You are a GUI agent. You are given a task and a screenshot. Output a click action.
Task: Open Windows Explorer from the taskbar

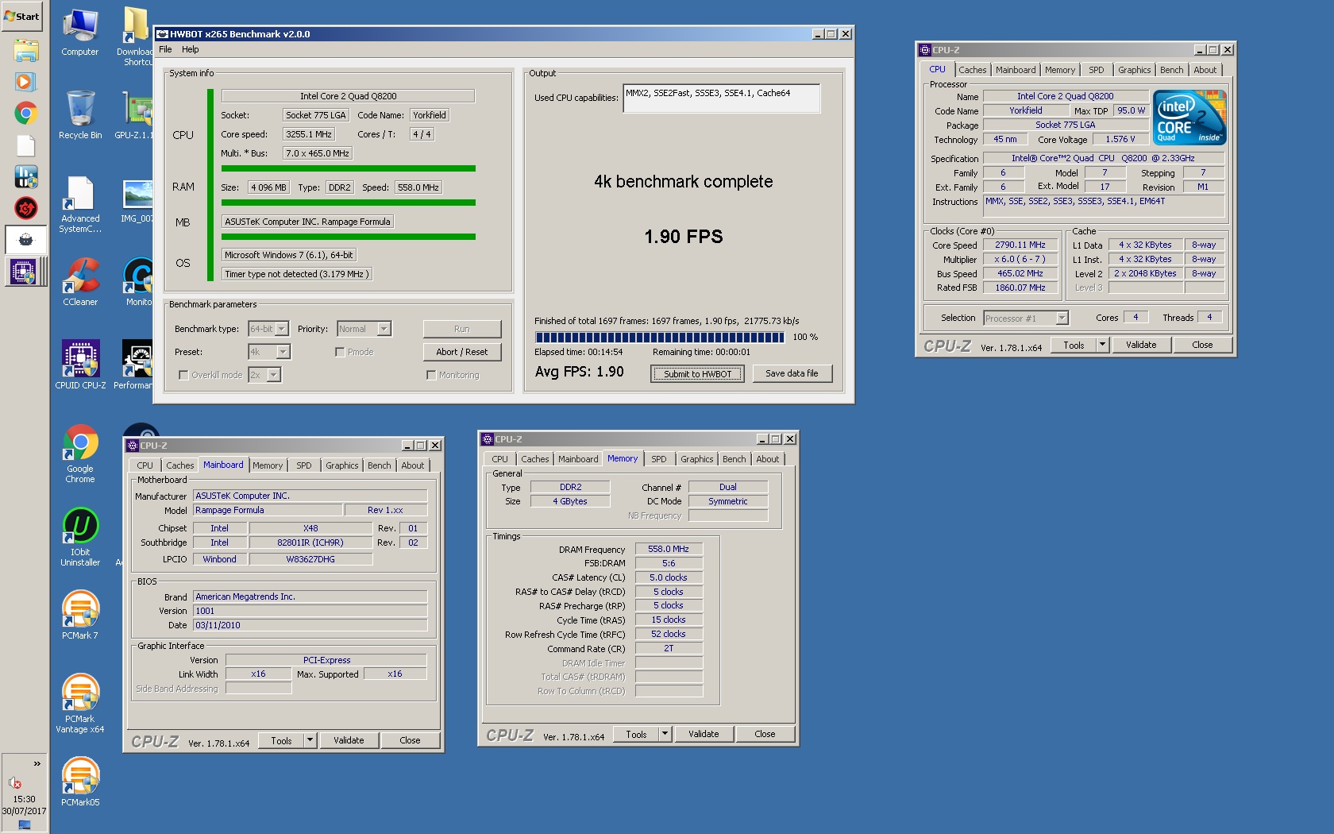tap(25, 51)
